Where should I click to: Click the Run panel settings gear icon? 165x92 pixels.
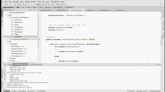click(158, 64)
